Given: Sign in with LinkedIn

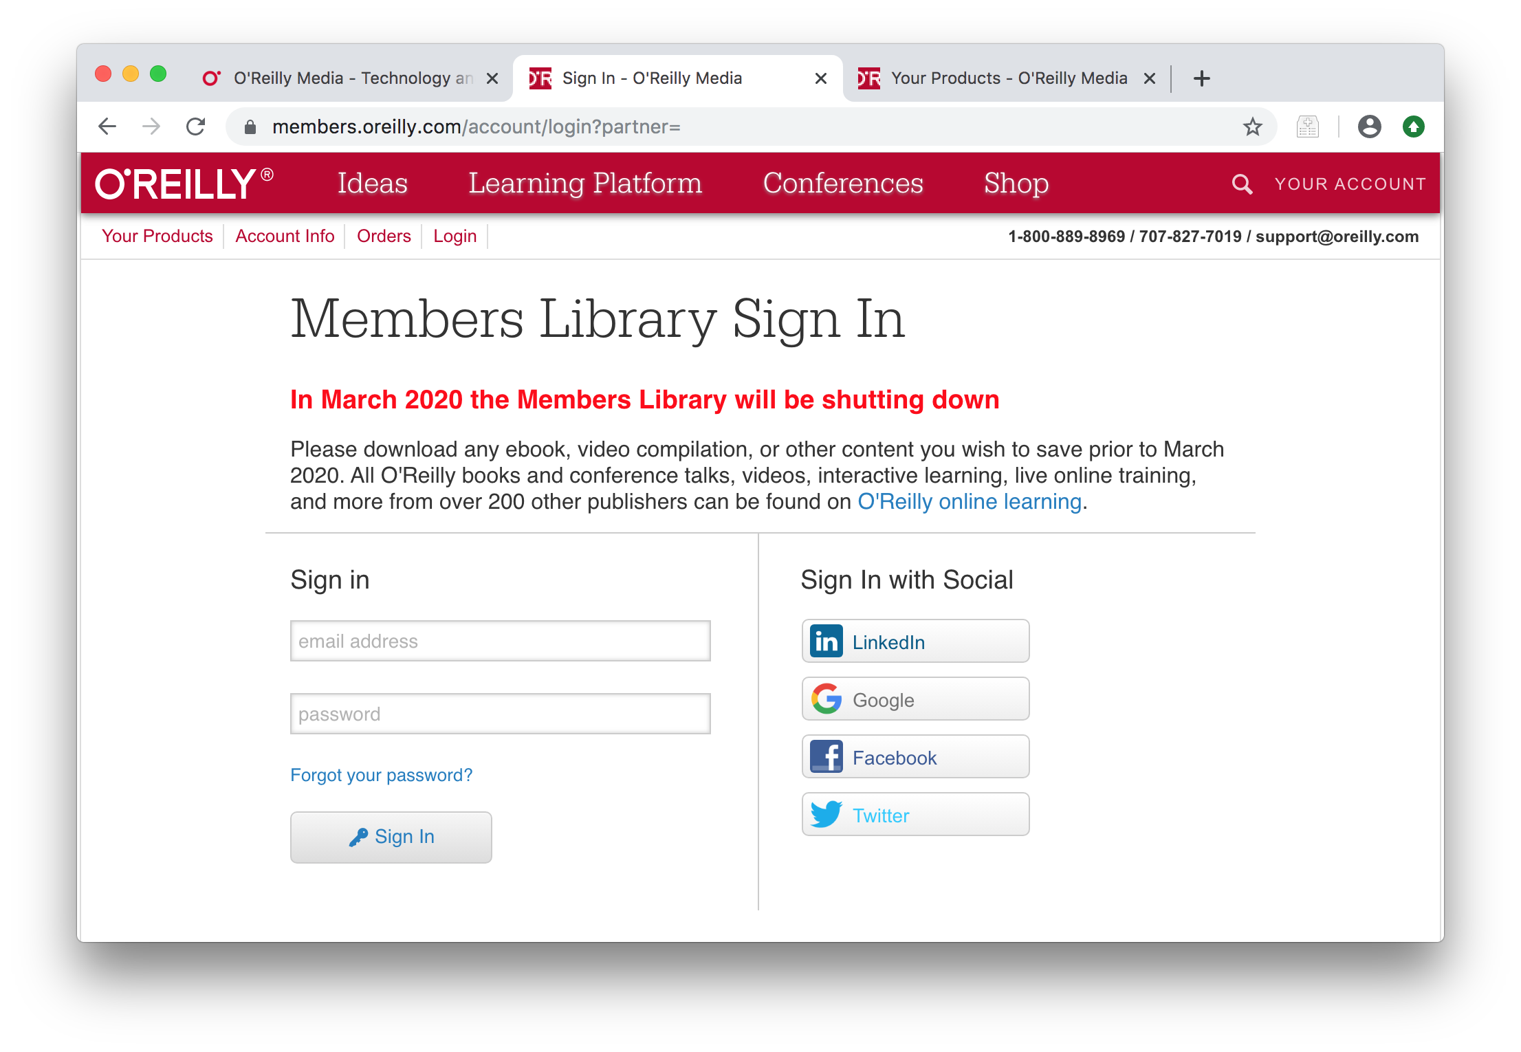Looking at the screenshot, I should [915, 642].
